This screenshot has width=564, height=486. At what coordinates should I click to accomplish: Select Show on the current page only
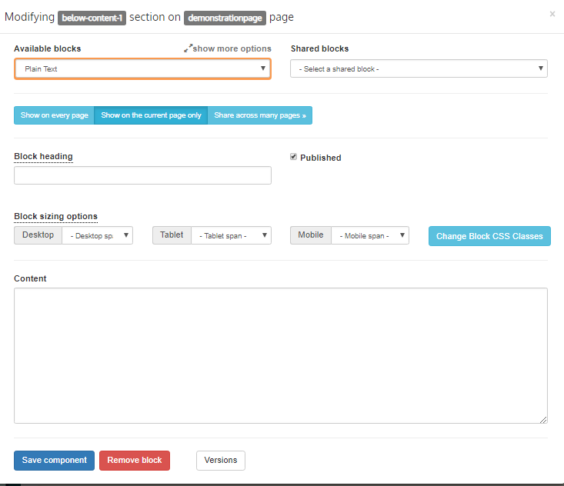(x=151, y=115)
